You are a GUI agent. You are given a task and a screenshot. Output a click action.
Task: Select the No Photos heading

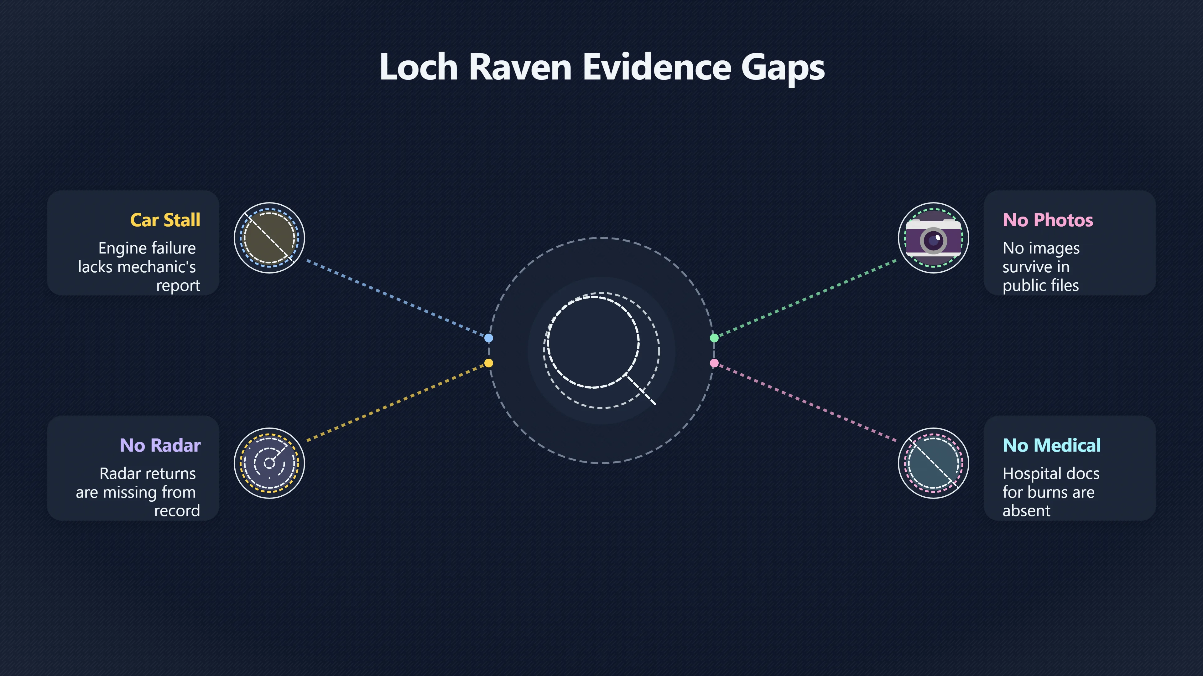(x=1048, y=220)
